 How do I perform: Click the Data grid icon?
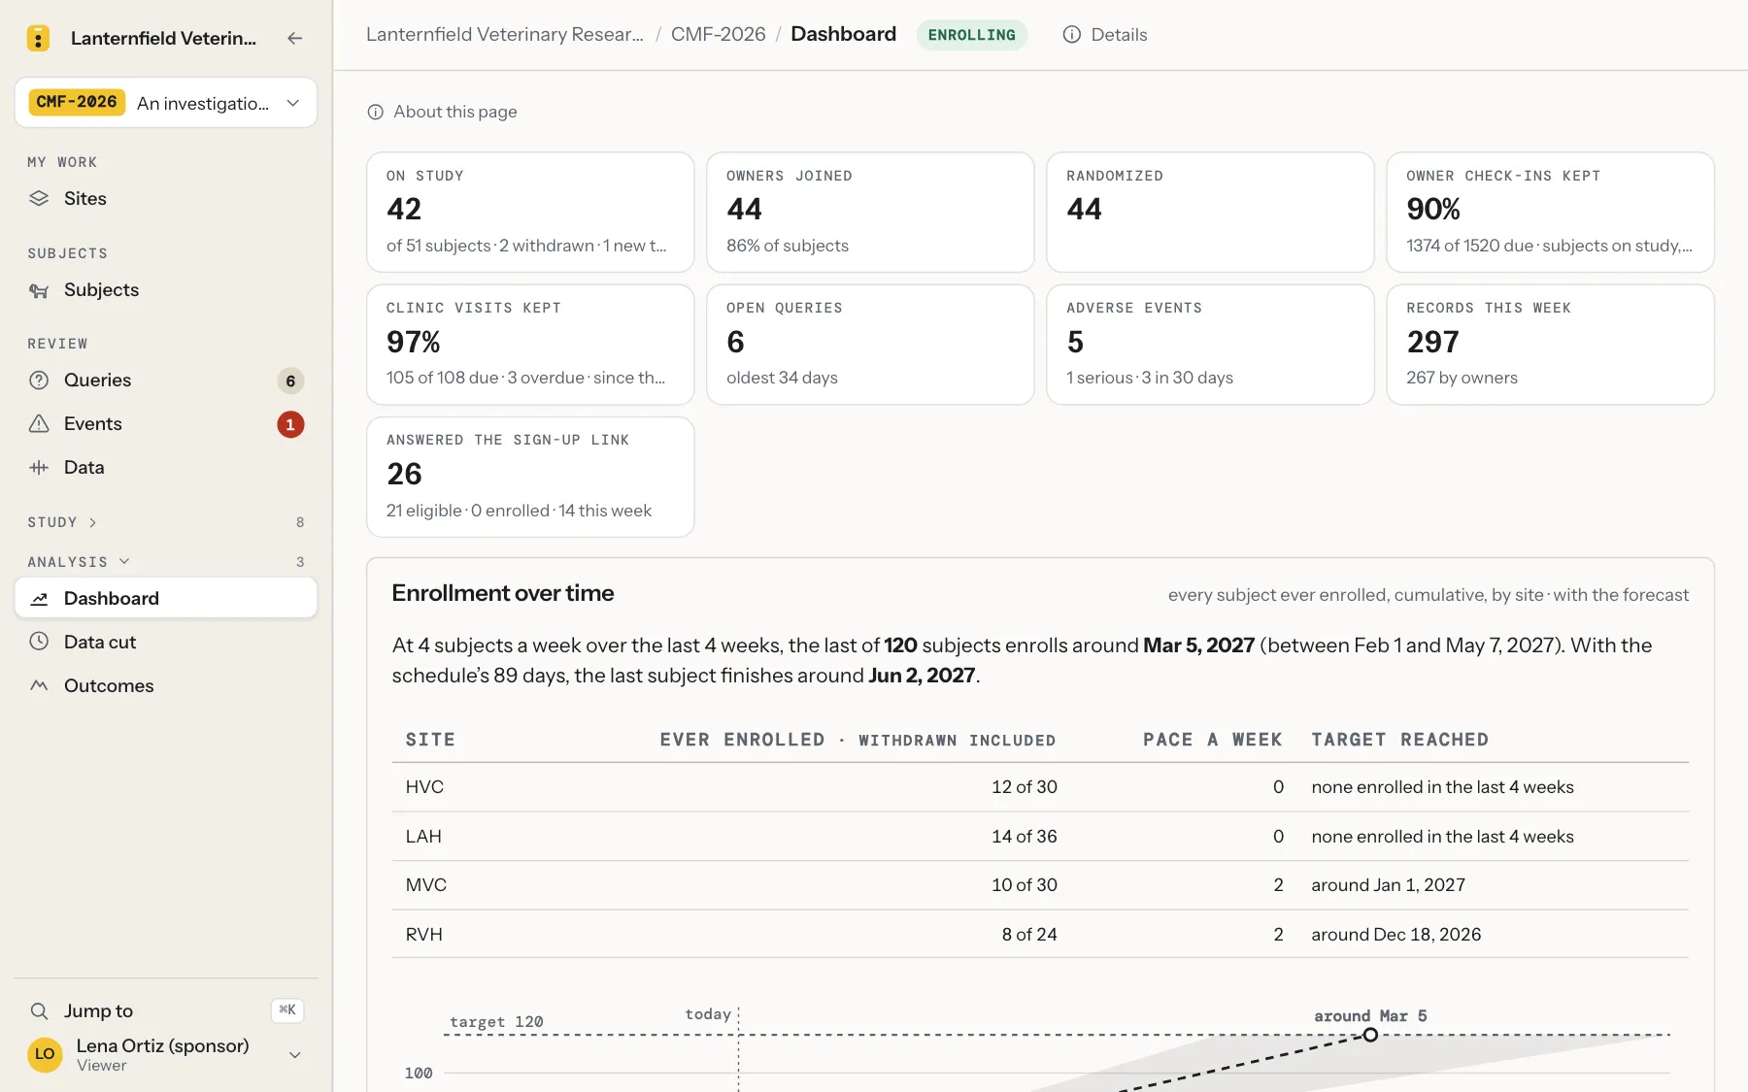39,468
